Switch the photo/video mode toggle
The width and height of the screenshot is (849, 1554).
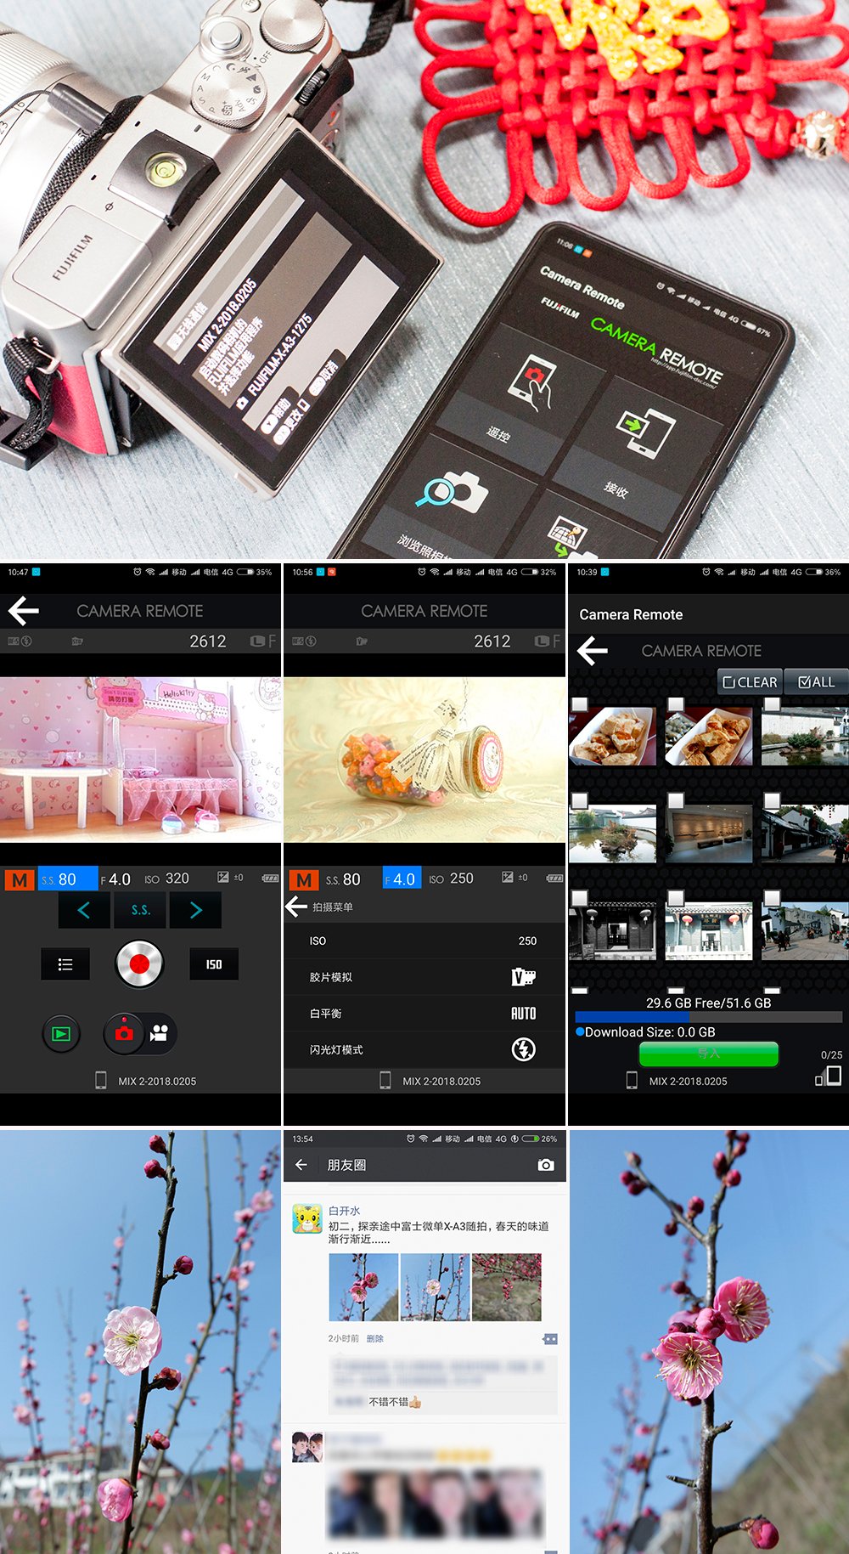tap(141, 1033)
